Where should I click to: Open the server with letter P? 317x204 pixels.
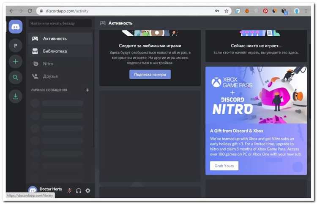pyautogui.click(x=16, y=46)
